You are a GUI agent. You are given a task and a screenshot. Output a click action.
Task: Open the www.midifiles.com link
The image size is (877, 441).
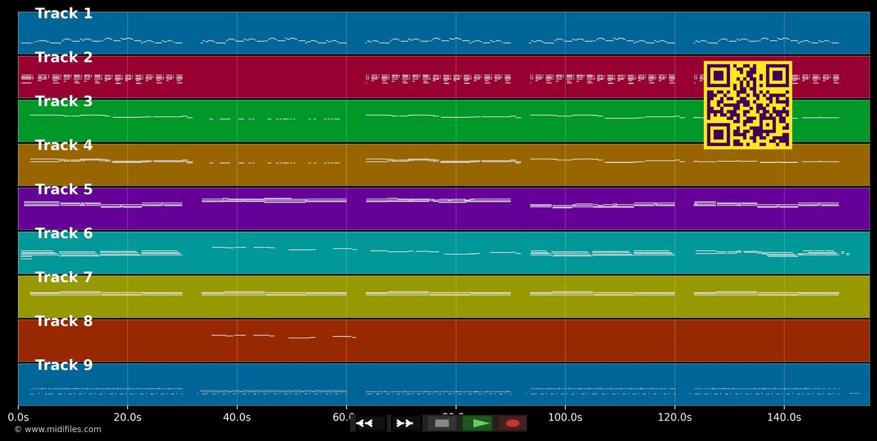click(57, 429)
